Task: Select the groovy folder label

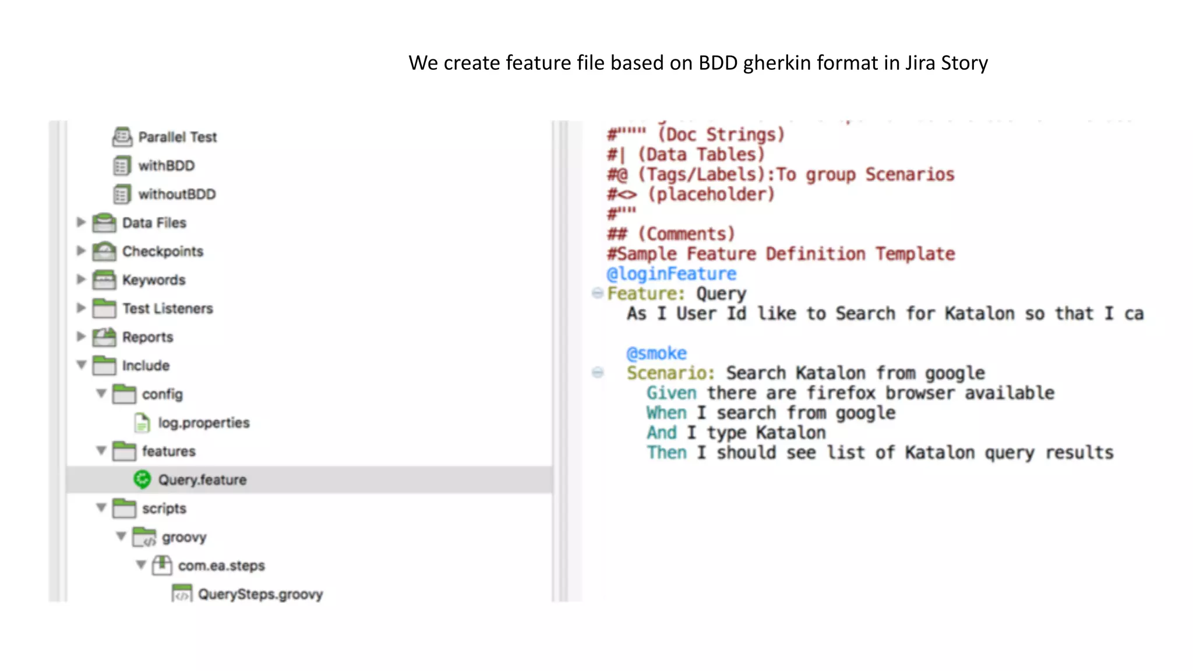Action: point(185,537)
